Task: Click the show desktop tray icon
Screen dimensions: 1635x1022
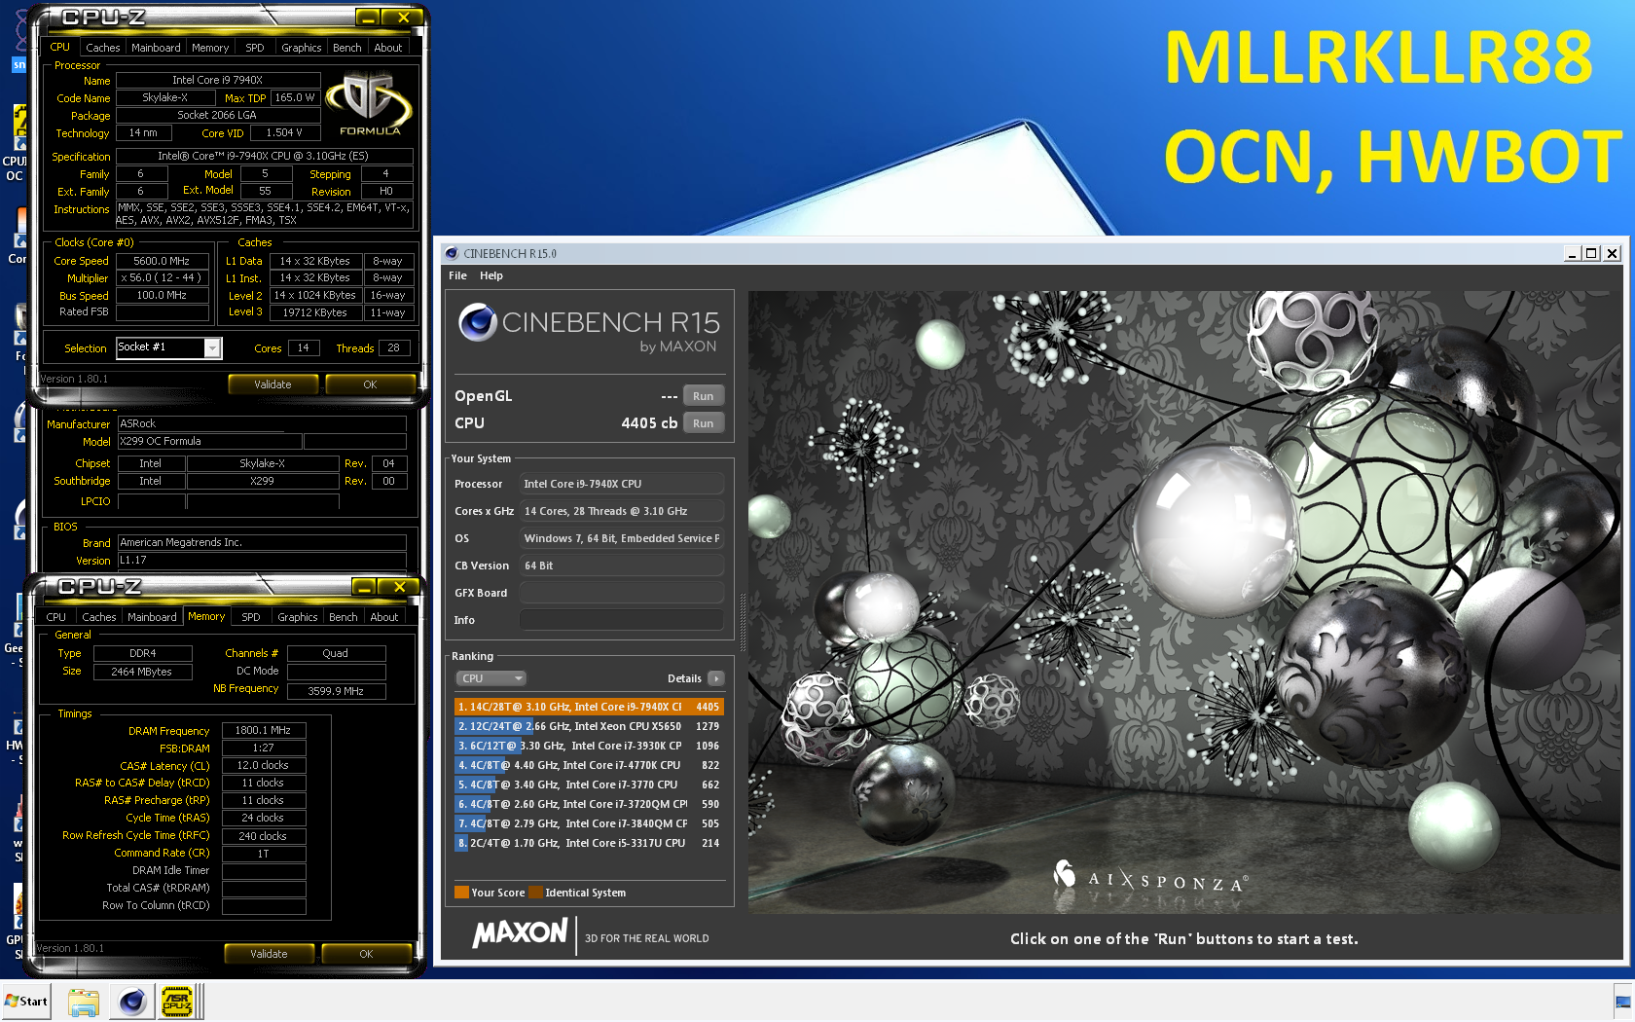Action: [x=1622, y=1002]
